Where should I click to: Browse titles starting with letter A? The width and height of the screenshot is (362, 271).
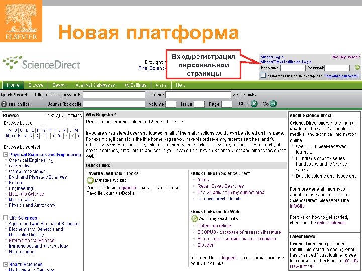tap(9, 130)
